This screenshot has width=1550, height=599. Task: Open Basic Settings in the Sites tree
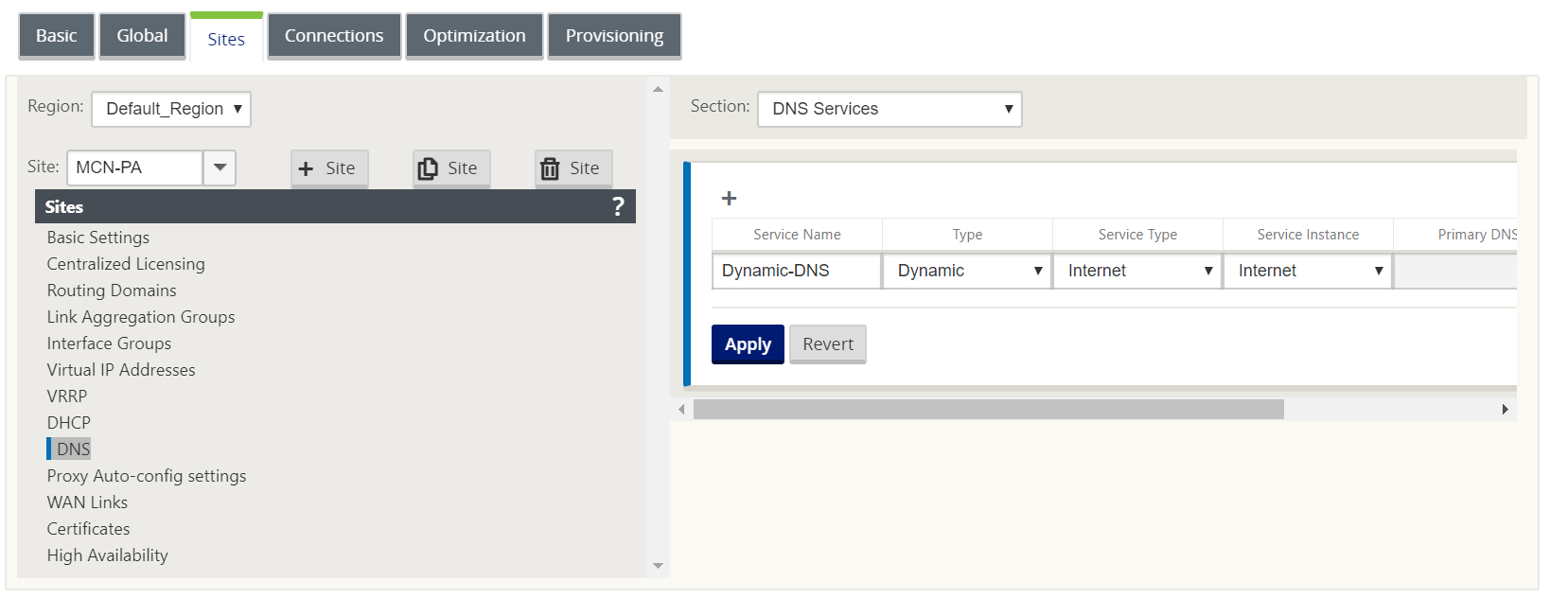(98, 238)
